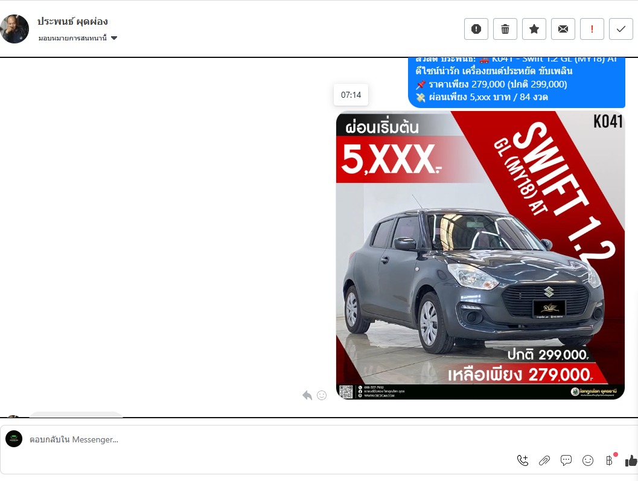The width and height of the screenshot is (638, 481).
Task: Open baht payment request icon
Action: 609,460
